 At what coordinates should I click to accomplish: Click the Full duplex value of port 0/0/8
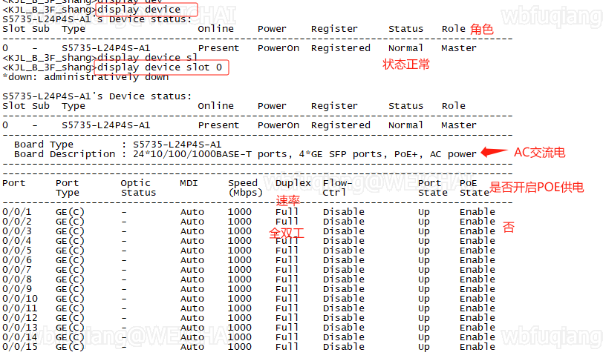click(x=287, y=279)
